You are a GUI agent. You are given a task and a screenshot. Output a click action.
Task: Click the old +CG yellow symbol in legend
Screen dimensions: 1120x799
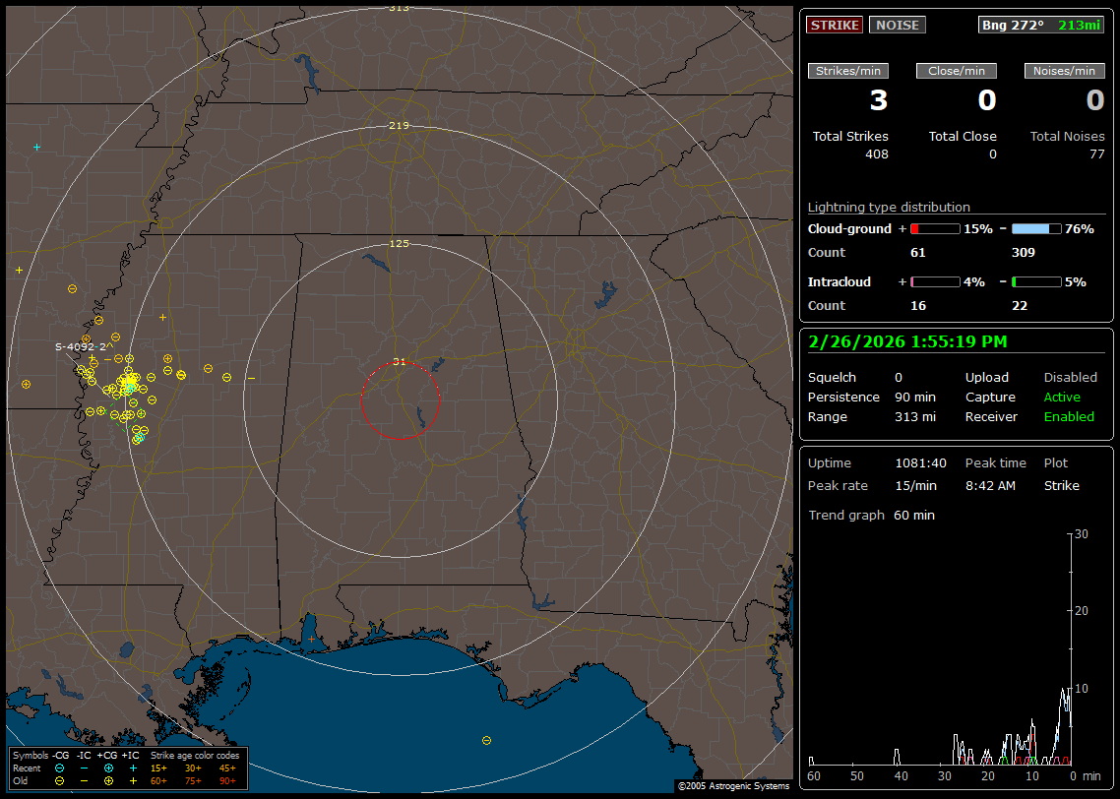coord(109,780)
